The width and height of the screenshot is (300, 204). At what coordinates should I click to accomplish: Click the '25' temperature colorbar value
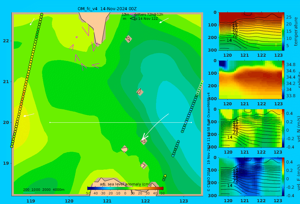289,17
